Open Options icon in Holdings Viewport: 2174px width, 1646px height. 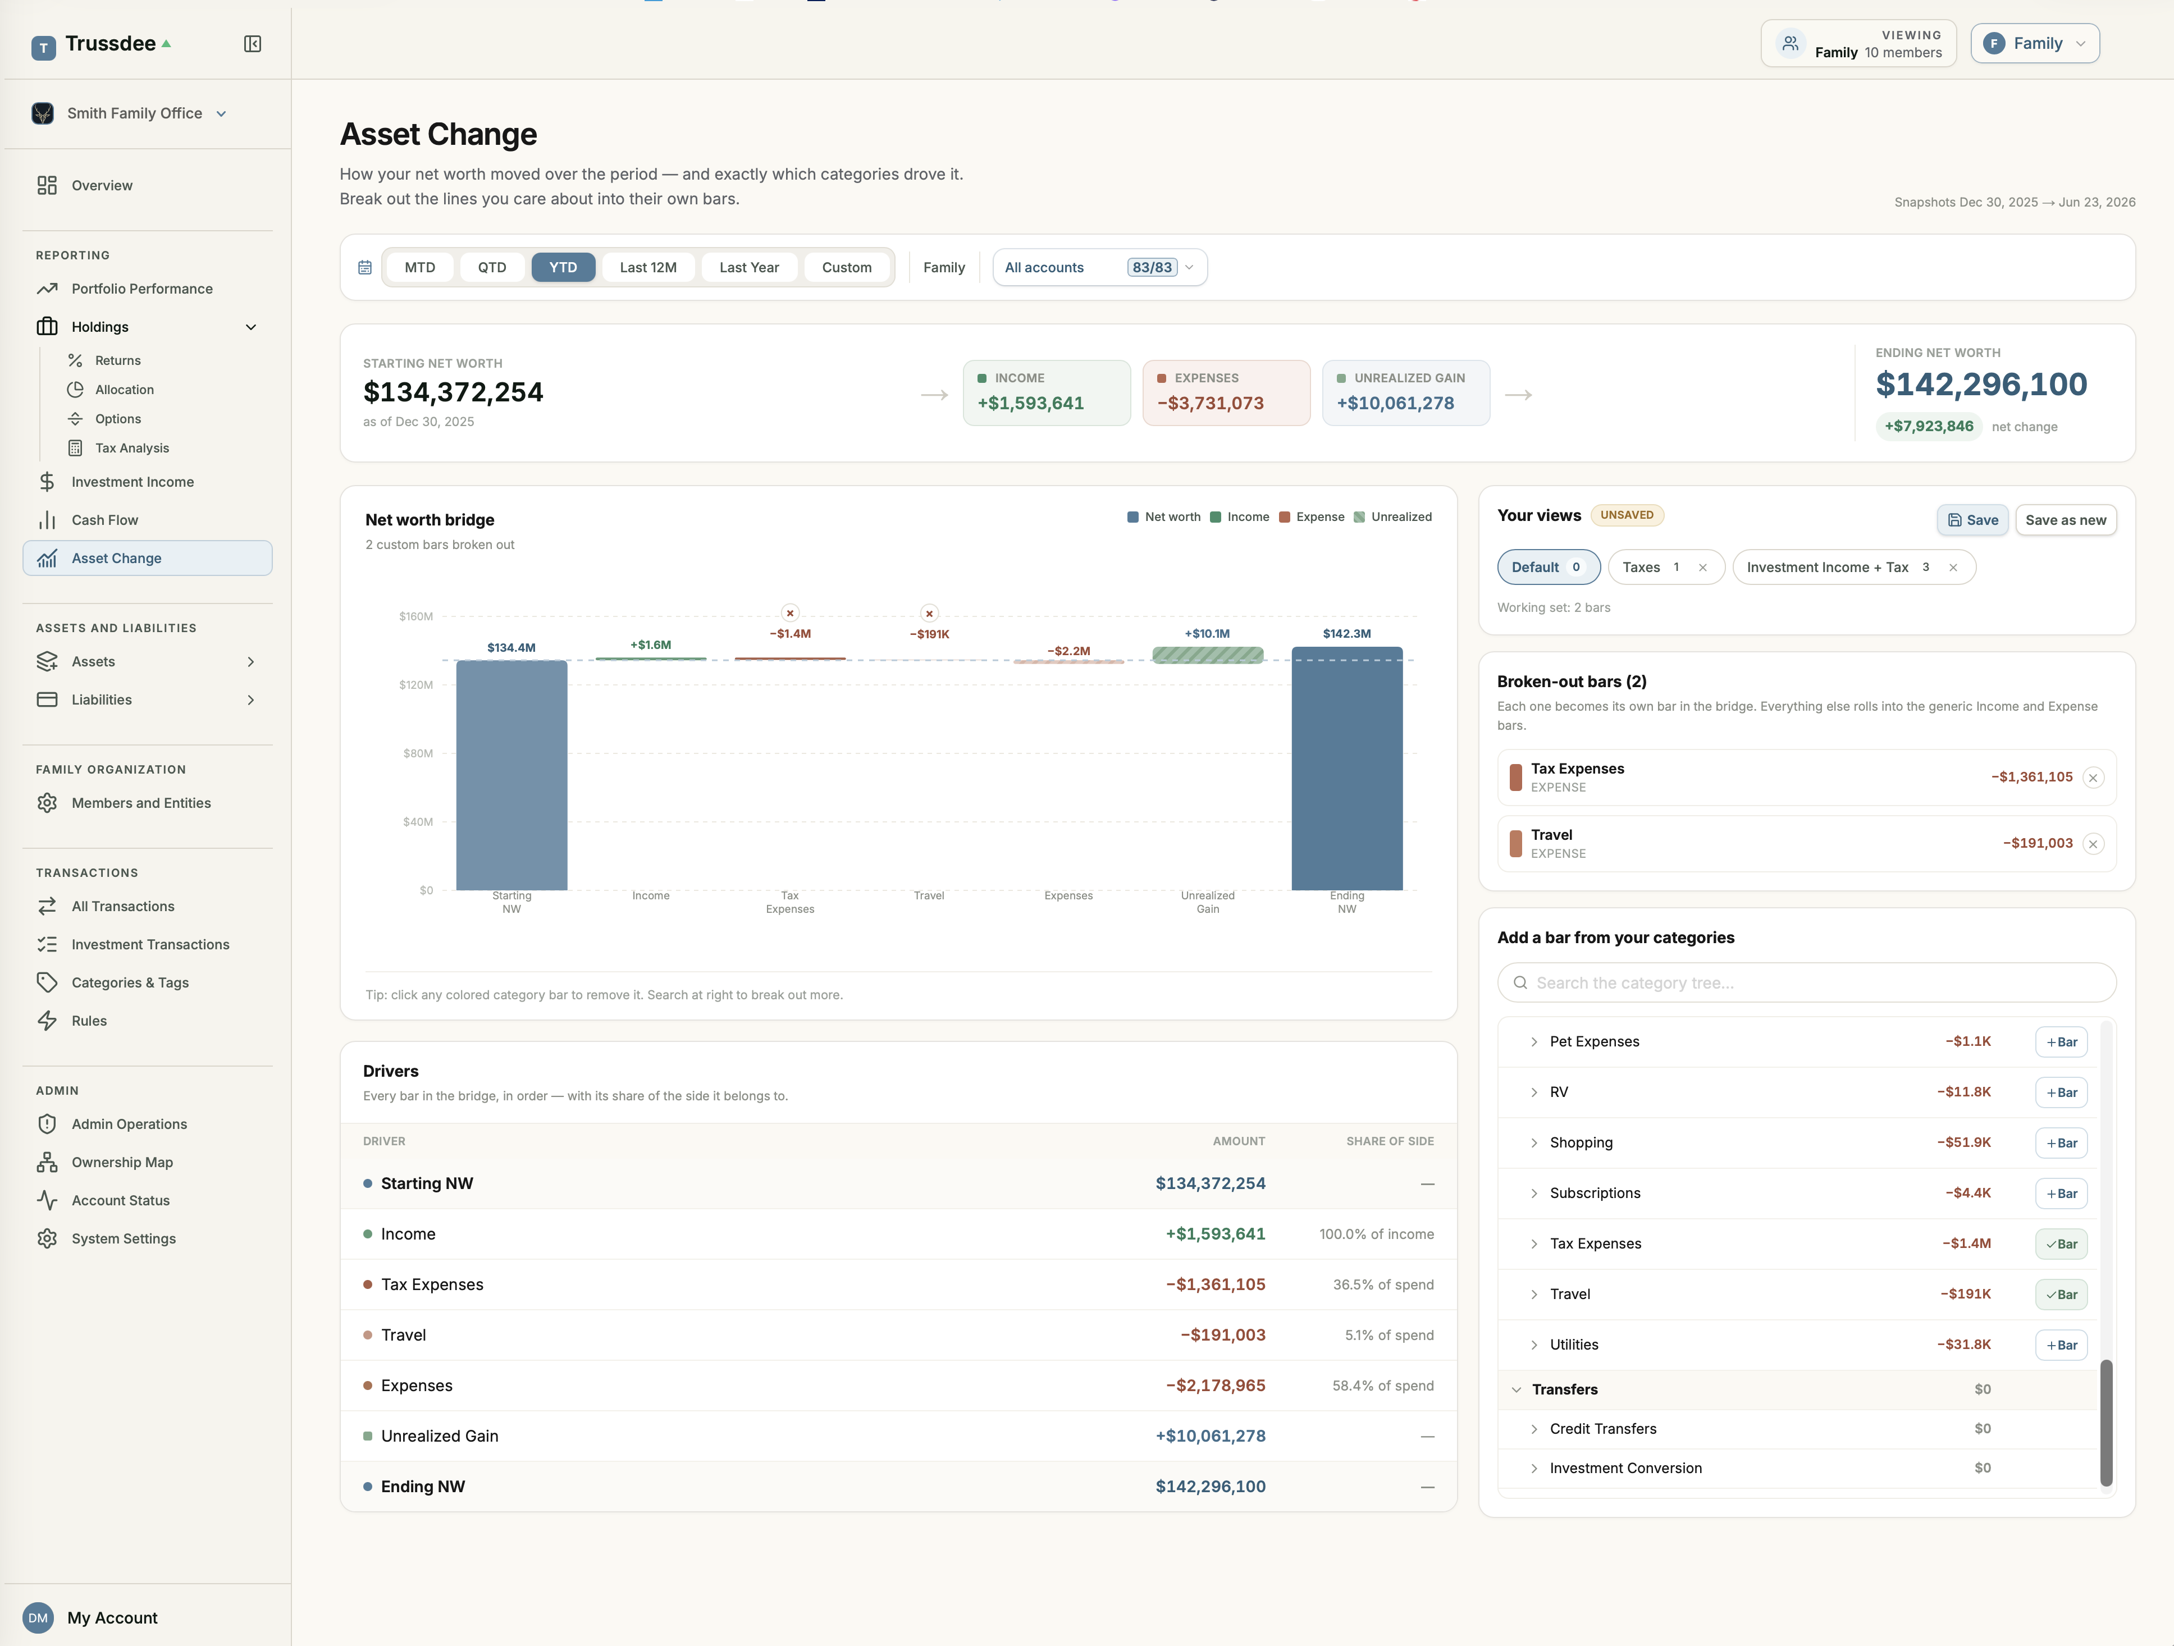click(76, 419)
